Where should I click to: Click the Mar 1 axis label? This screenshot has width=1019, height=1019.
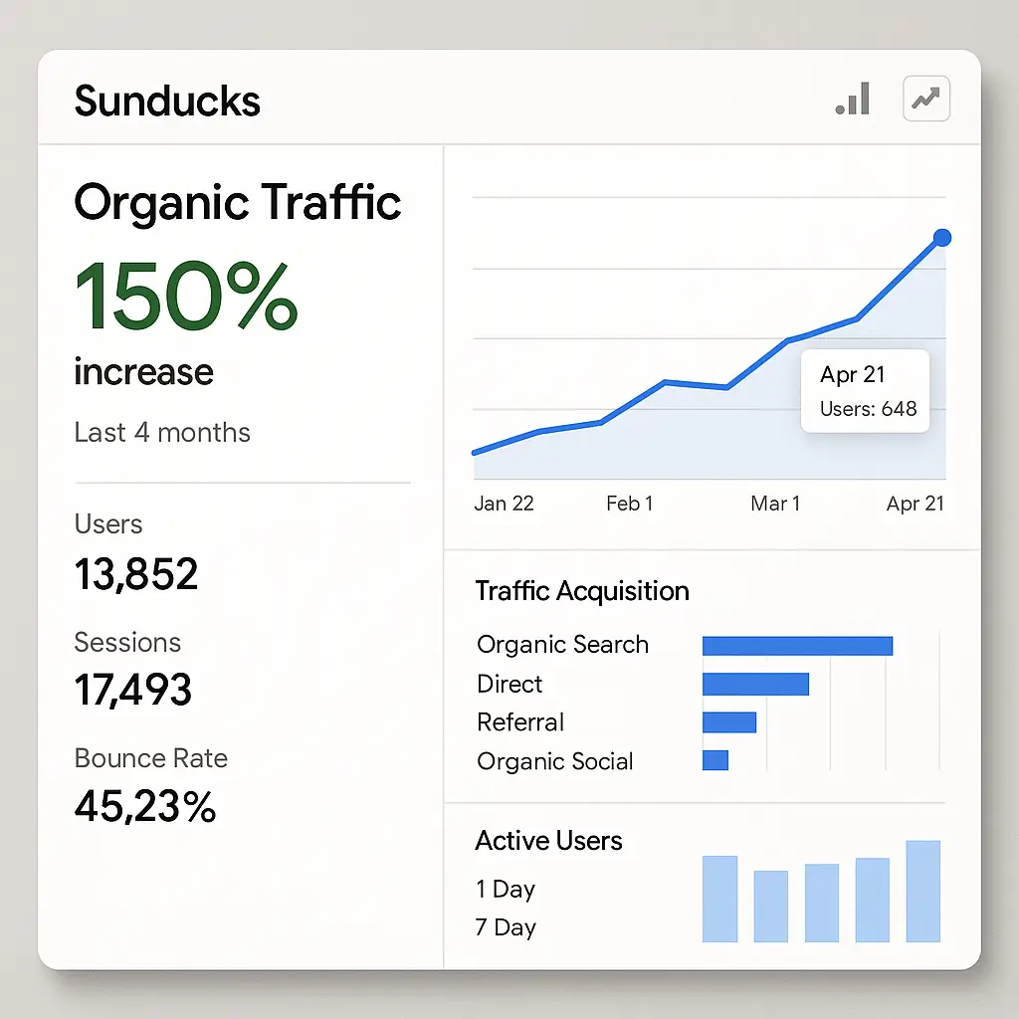click(775, 504)
